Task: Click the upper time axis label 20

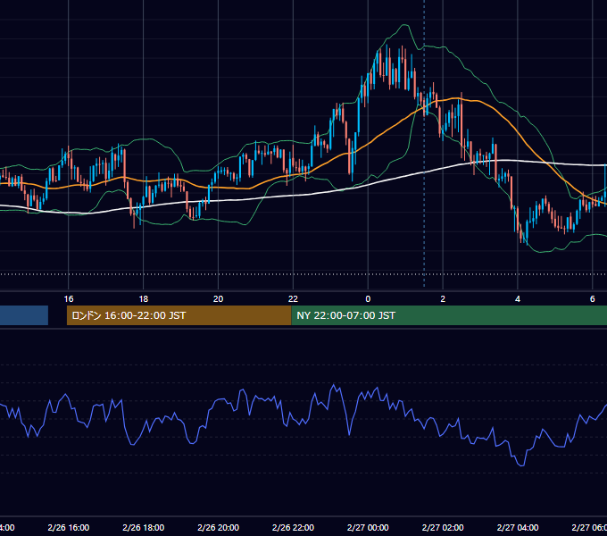Action: (x=219, y=299)
